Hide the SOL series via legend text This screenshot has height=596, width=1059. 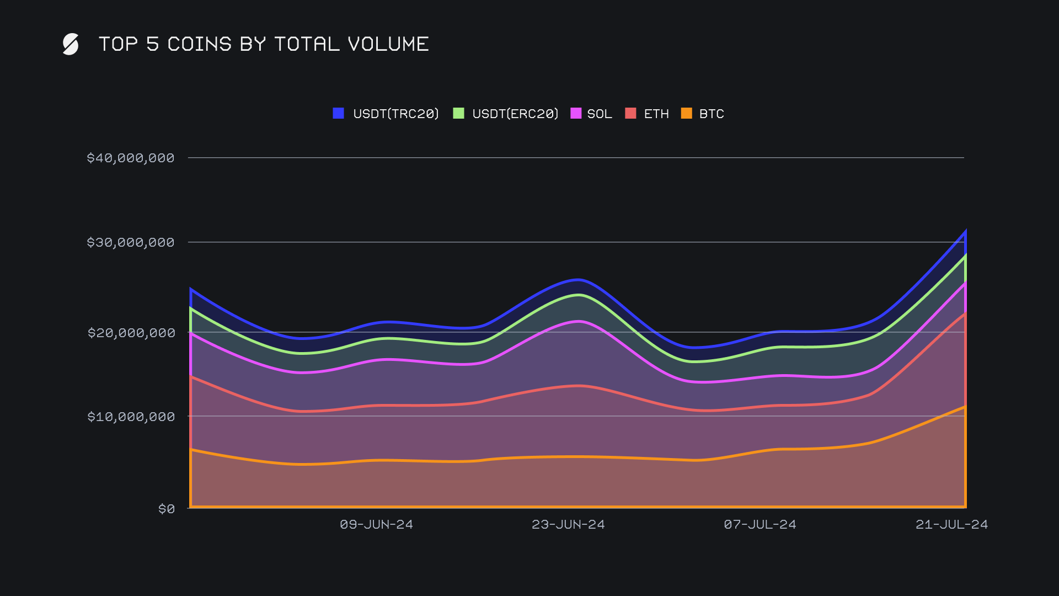tap(600, 114)
